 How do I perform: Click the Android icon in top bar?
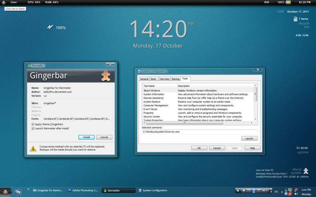tap(3, 2)
